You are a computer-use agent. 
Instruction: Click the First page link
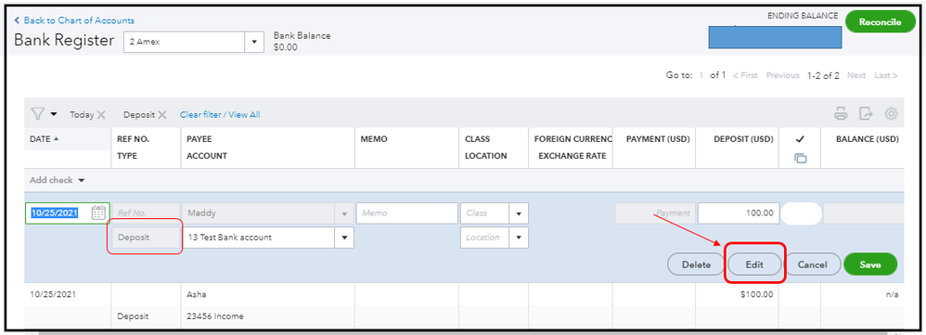(745, 75)
